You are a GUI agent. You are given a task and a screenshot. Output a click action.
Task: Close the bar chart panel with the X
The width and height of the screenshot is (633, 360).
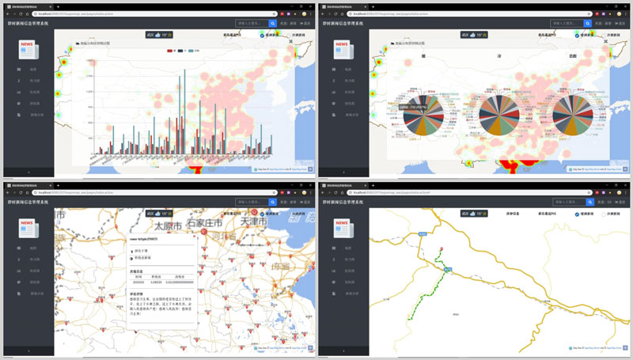(x=291, y=41)
